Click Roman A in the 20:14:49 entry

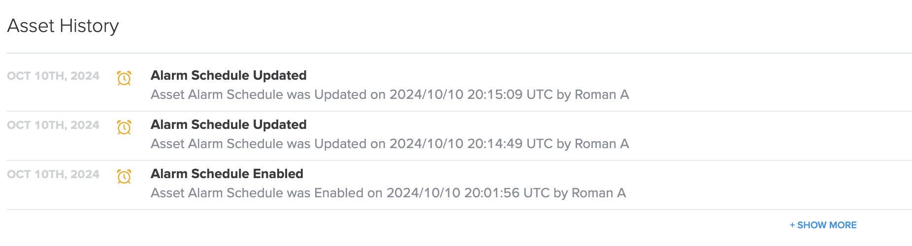pyautogui.click(x=602, y=144)
